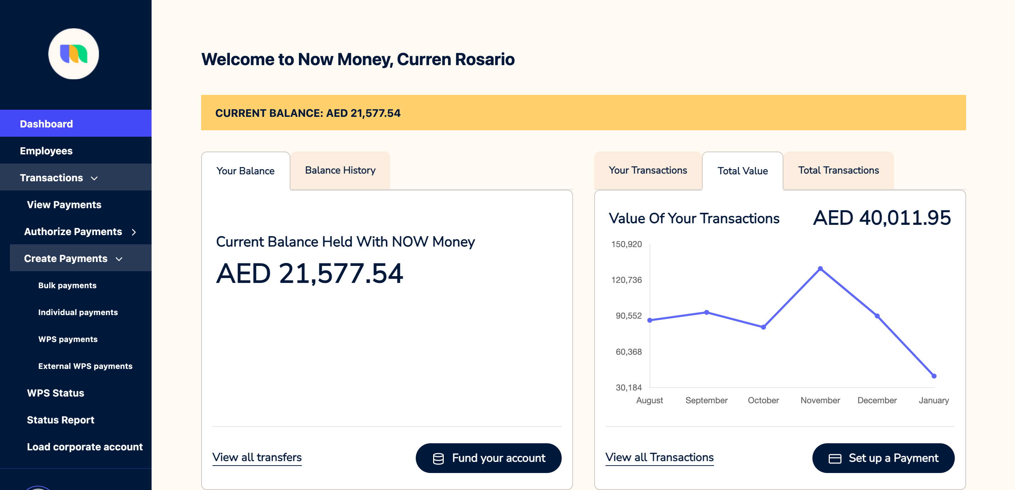Expand the Authorize Payments arrow
The width and height of the screenshot is (1015, 490).
pos(134,232)
